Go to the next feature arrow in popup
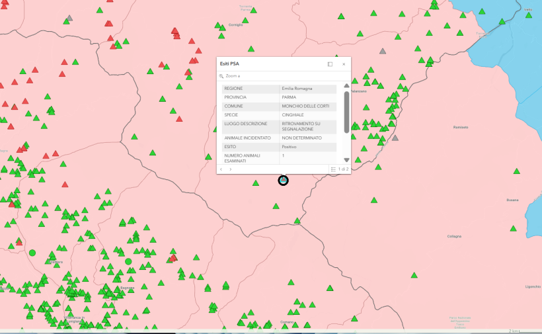 pos(231,169)
